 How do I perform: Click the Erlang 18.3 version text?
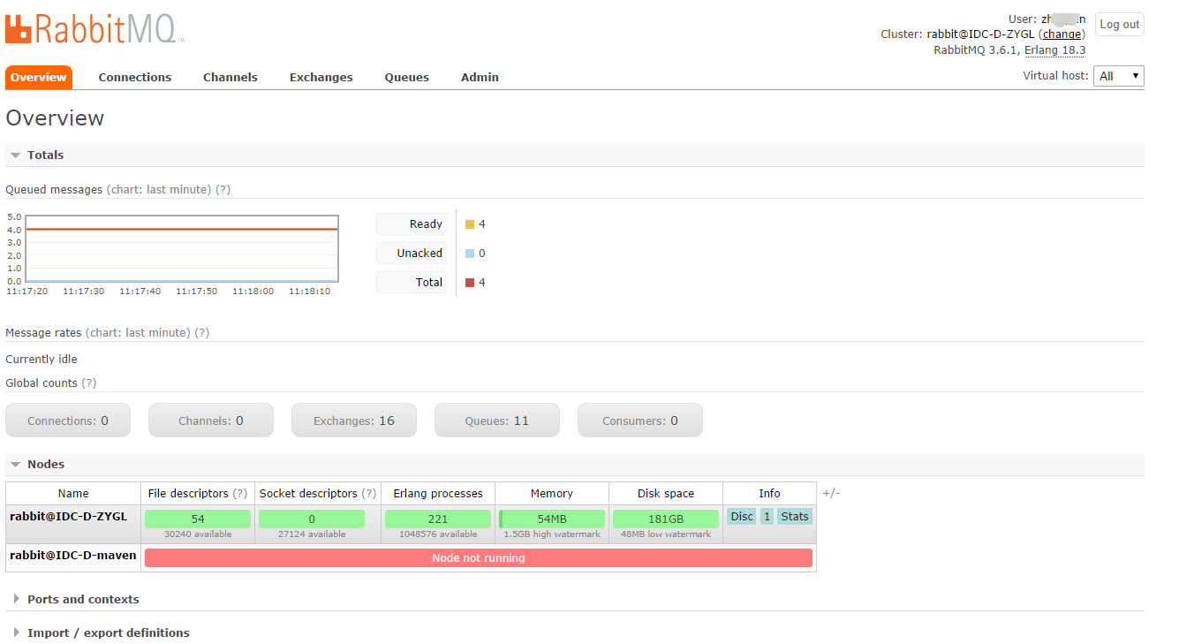1054,50
